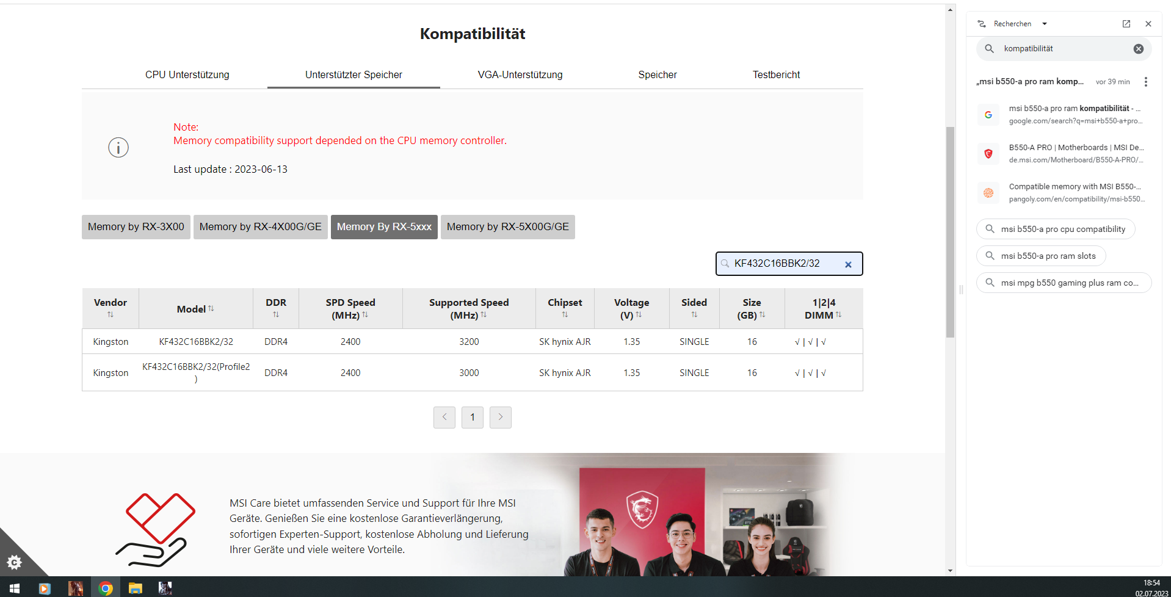Viewport: 1171px width, 597px height.
Task: Open the three-dot menu for the saved search
Action: (x=1146, y=81)
